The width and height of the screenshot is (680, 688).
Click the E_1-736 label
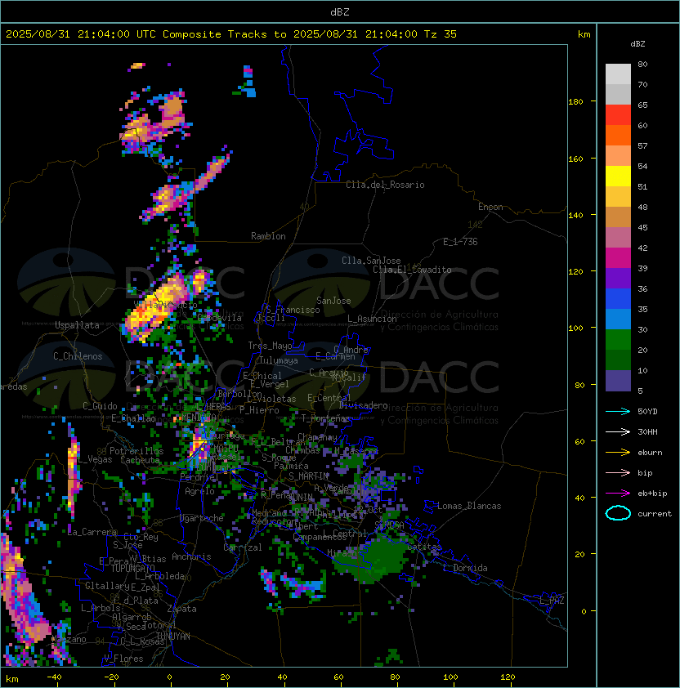coord(460,242)
